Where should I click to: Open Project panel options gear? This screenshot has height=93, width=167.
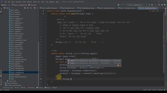click(35, 8)
